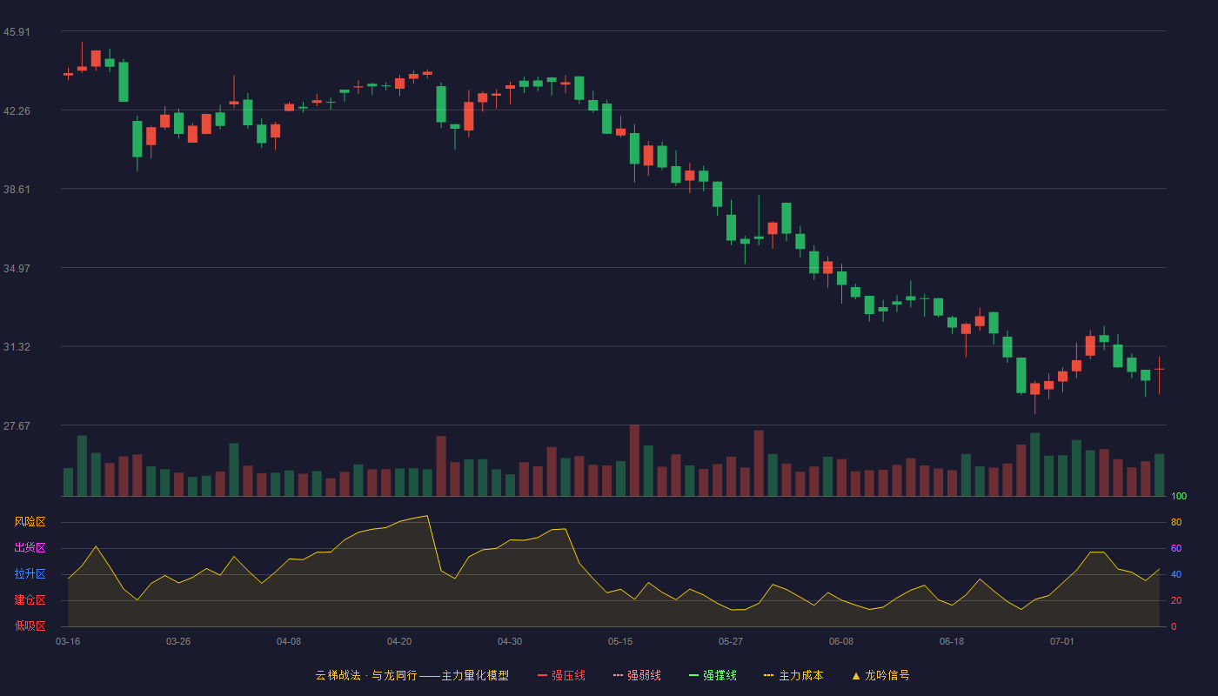Screen dimensions: 1218x696
Task: Select the 07-01 date axis marker
Action: pos(1062,641)
